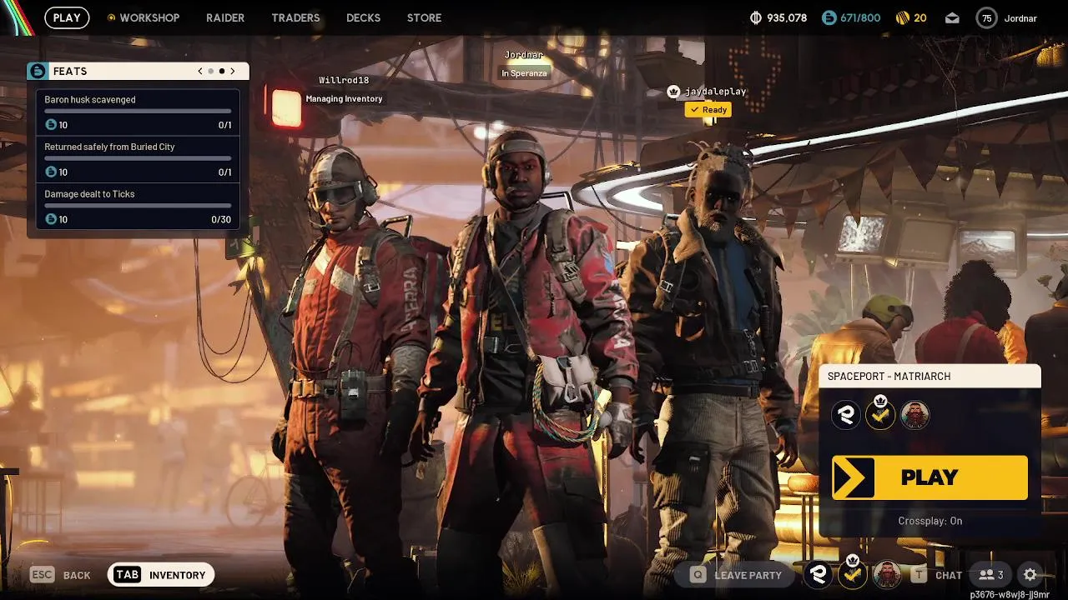Click the LEAVE PARTY button
This screenshot has height=600, width=1068.
point(736,575)
